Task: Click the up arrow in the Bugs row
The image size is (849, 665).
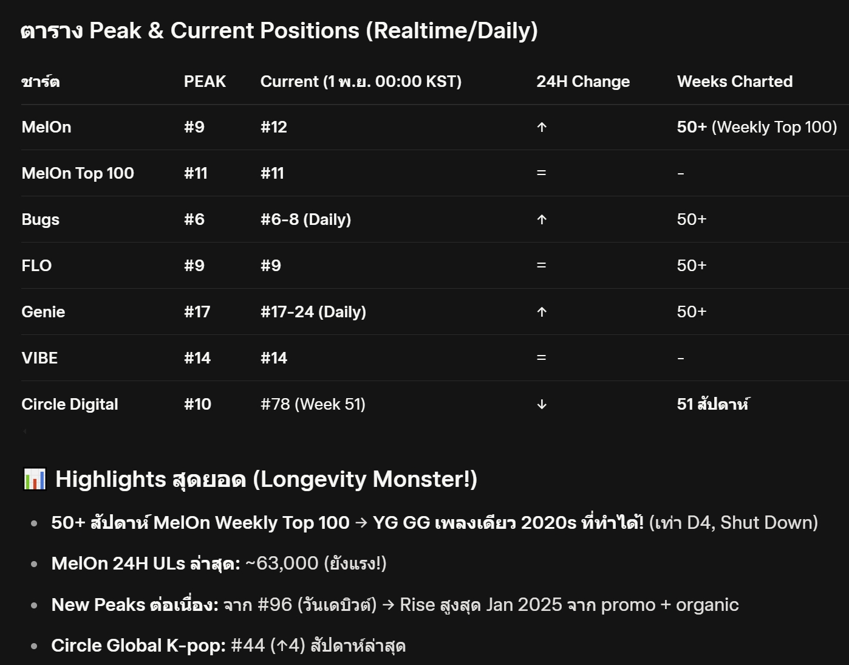Action: pos(542,219)
